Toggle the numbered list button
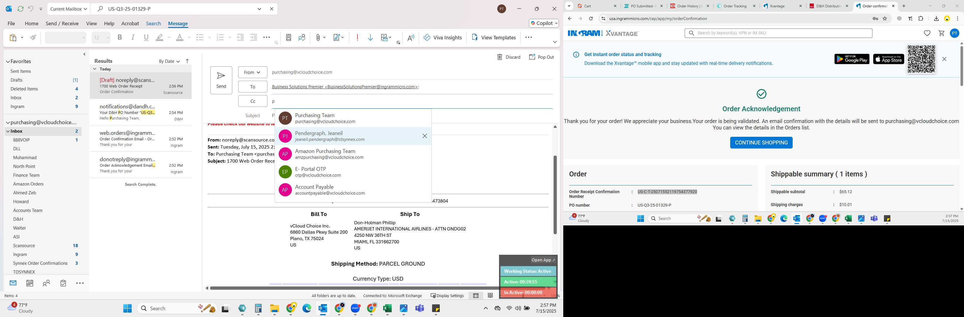Screen dimensions: 964x317 (220, 38)
